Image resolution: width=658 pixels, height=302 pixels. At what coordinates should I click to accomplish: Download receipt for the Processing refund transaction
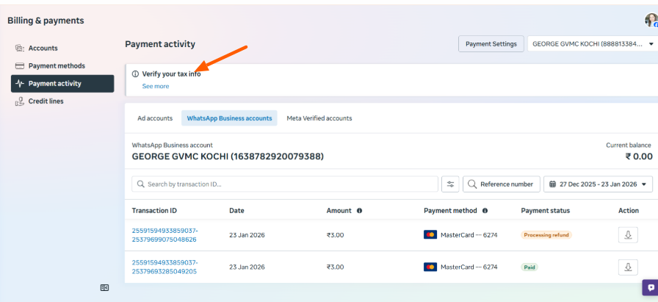point(628,235)
